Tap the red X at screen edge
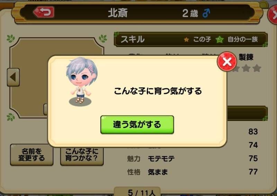 (272, 15)
